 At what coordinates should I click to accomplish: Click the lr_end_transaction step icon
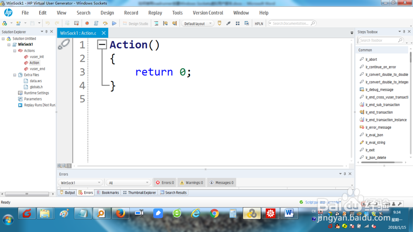click(x=362, y=112)
